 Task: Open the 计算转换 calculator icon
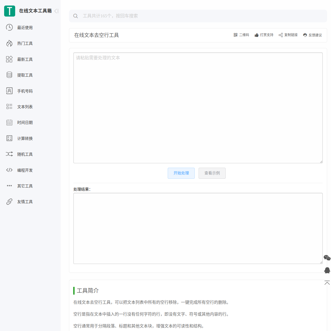(9, 138)
